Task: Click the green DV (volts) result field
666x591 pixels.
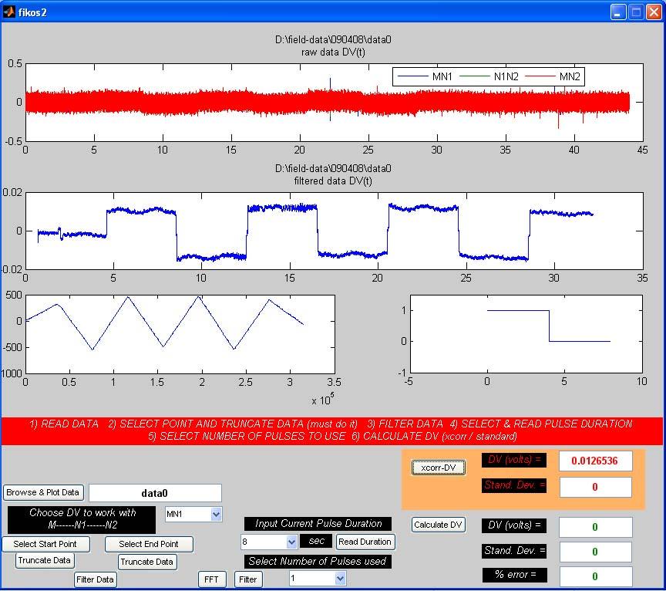Action: pos(595,527)
